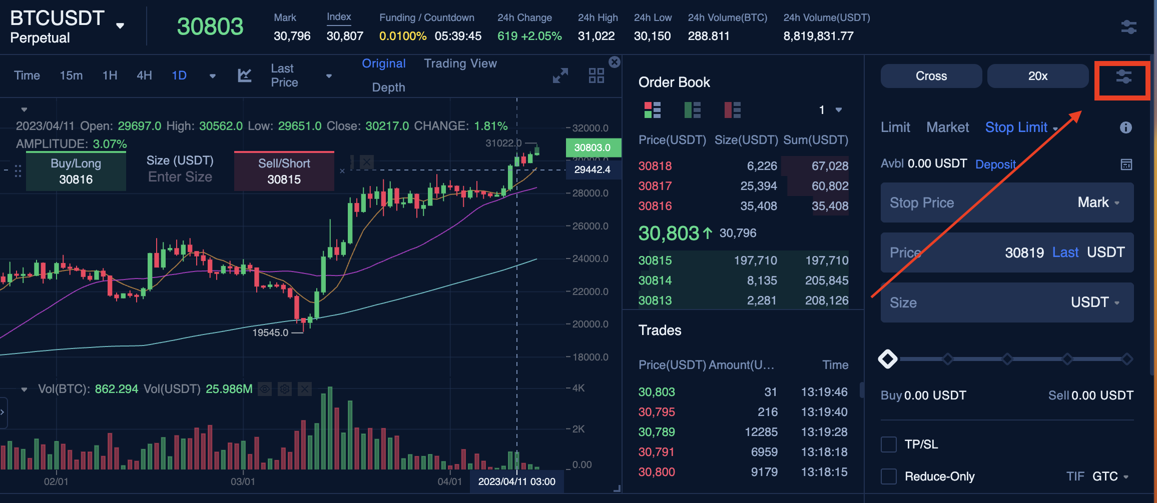The image size is (1157, 503).
Task: Enable the TP/SL checkbox
Action: coord(889,444)
